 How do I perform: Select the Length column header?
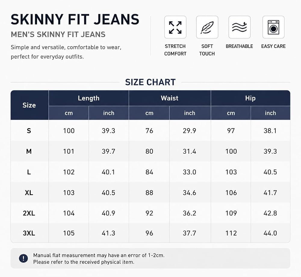pyautogui.click(x=89, y=98)
